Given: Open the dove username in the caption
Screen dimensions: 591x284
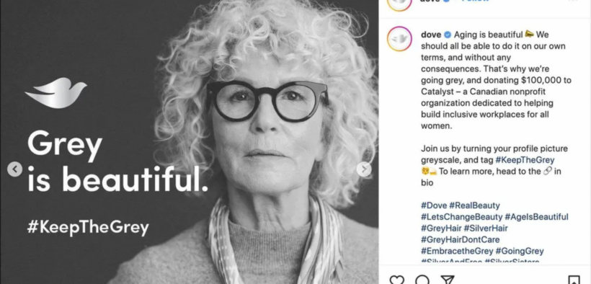Looking at the screenshot, I should point(431,35).
